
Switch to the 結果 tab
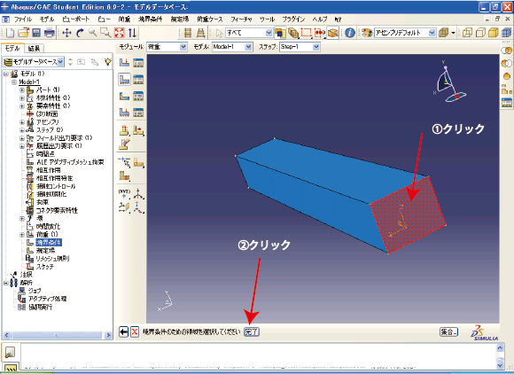34,49
